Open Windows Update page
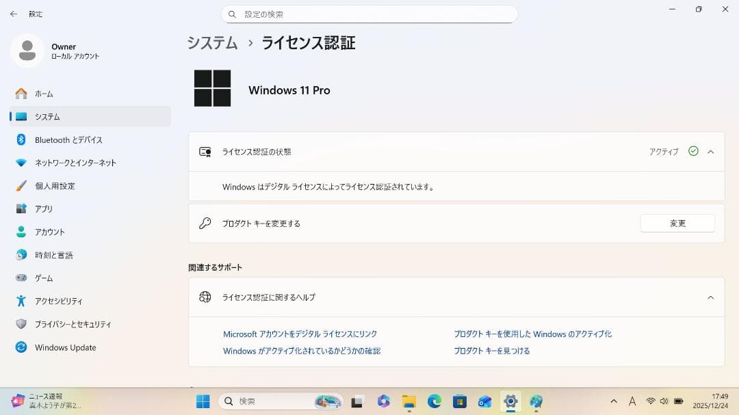This screenshot has width=739, height=415. 90,347
